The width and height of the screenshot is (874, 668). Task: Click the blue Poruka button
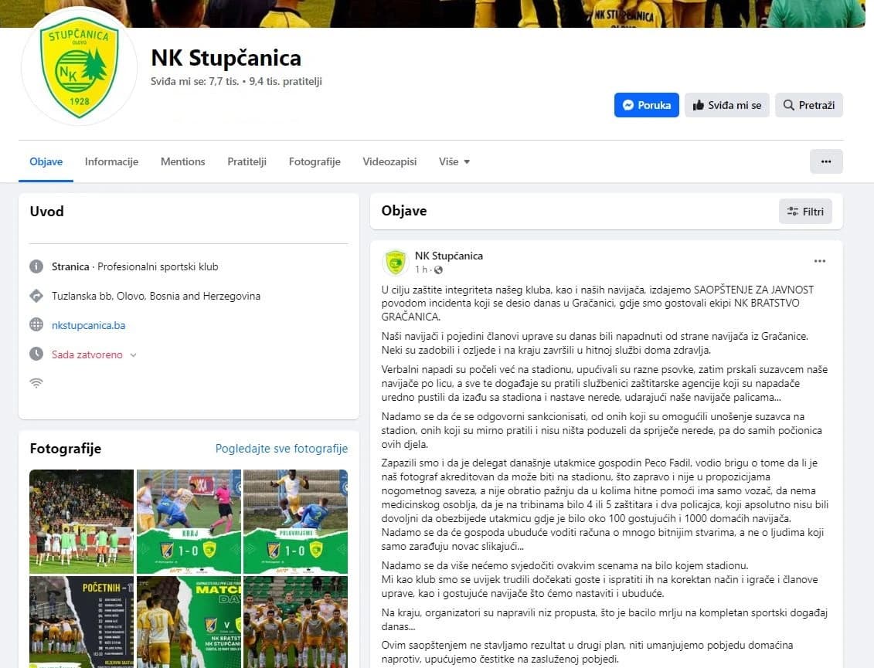click(x=647, y=105)
